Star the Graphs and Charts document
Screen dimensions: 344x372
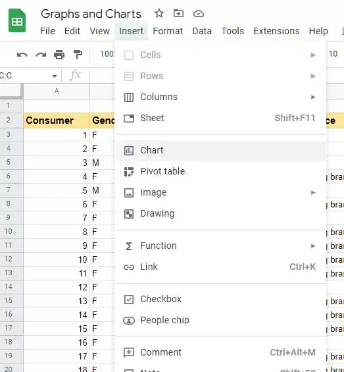point(159,14)
